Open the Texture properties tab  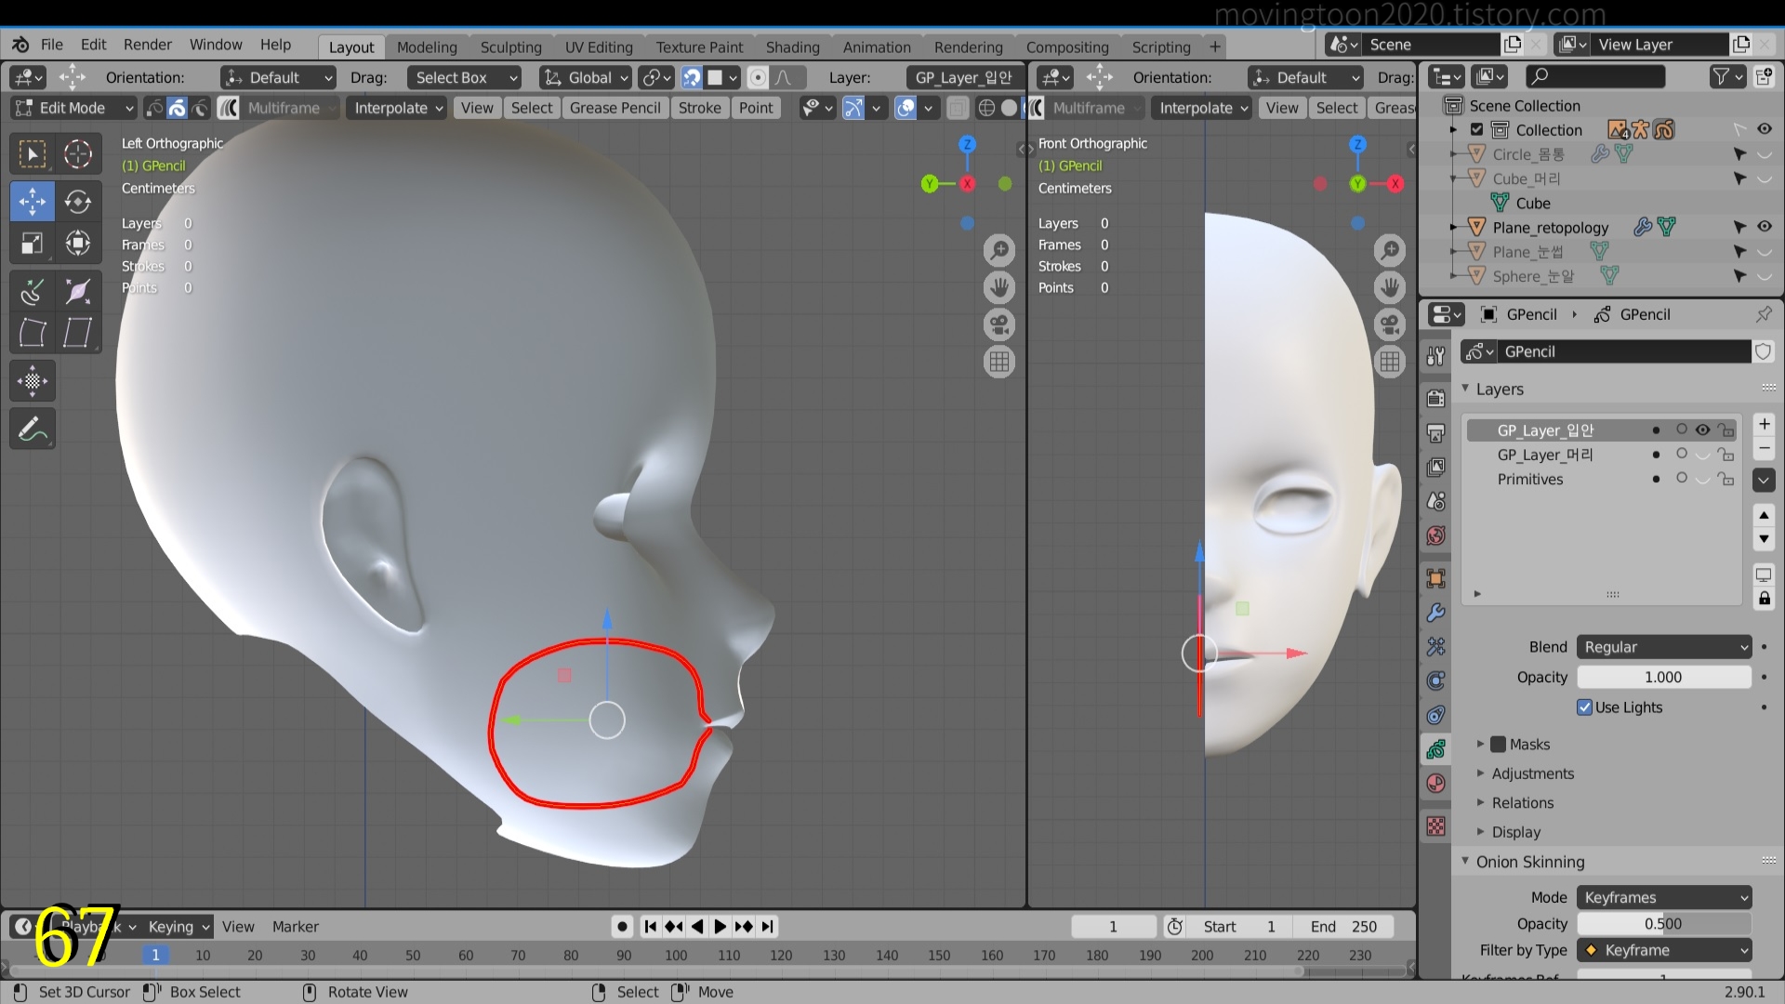click(1435, 826)
